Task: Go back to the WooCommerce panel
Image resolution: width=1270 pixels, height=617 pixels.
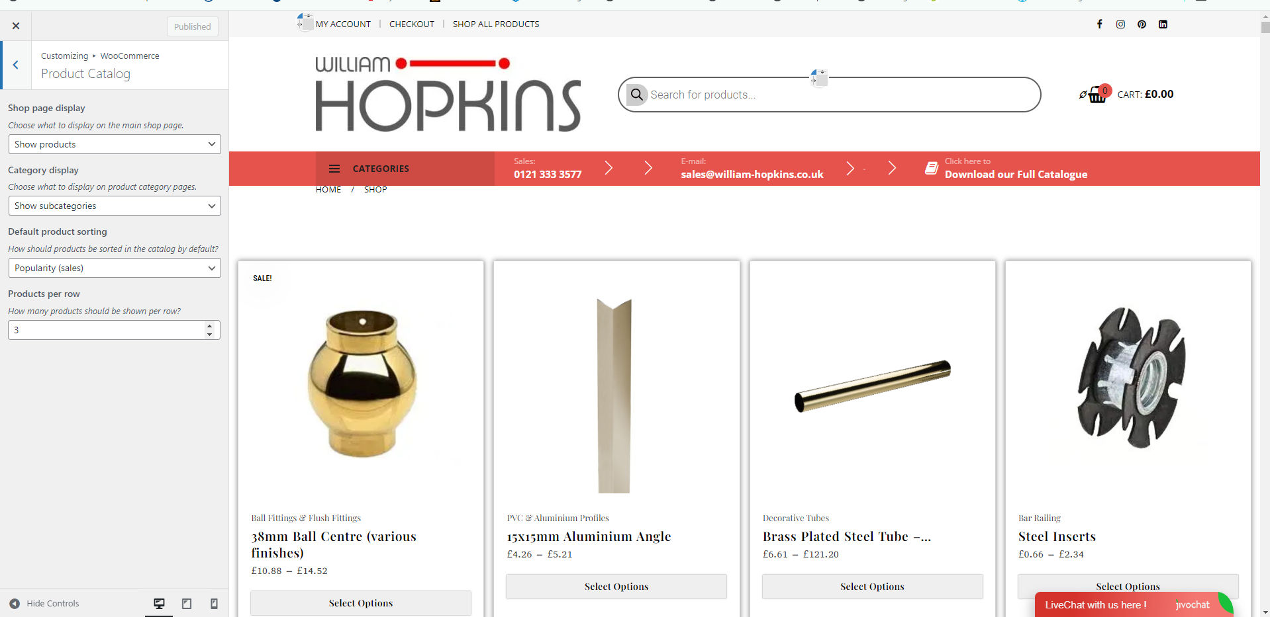Action: click(x=16, y=65)
